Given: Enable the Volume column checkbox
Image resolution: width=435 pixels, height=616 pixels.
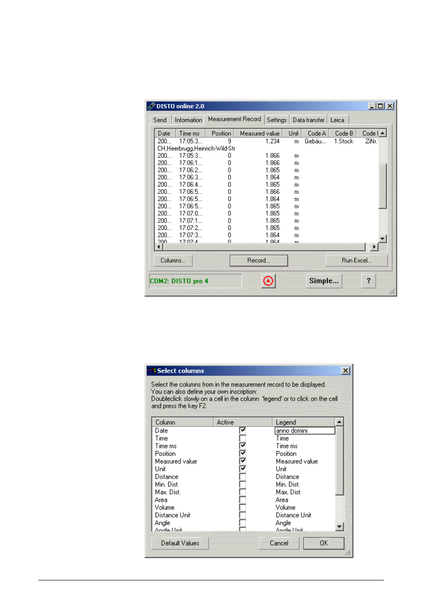Looking at the screenshot, I should tap(243, 507).
